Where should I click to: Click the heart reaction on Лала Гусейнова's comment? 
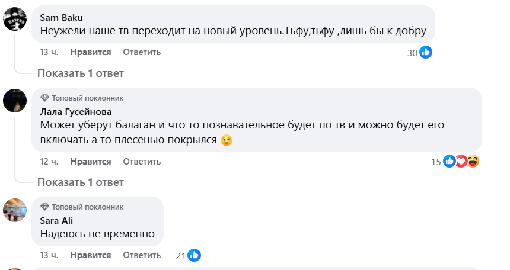461,161
